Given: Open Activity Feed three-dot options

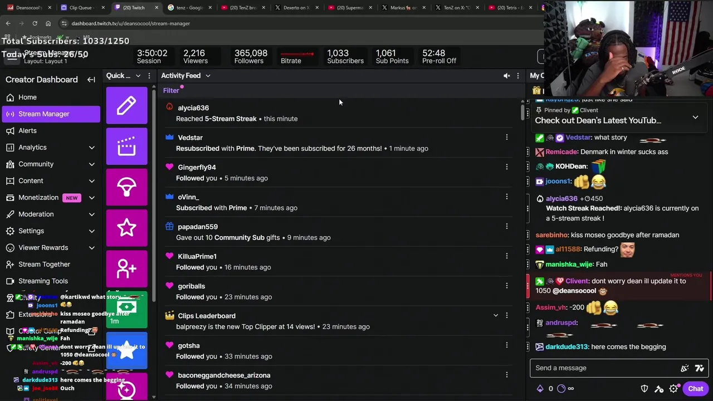Looking at the screenshot, I should [518, 76].
